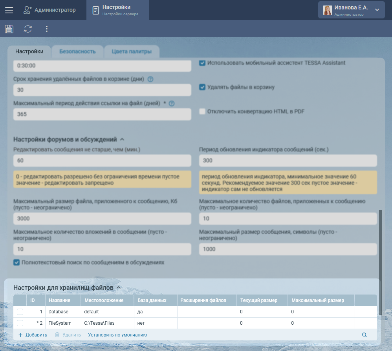392x351 pixels.
Task: Switch to the Безопасность tab
Action: pos(77,51)
